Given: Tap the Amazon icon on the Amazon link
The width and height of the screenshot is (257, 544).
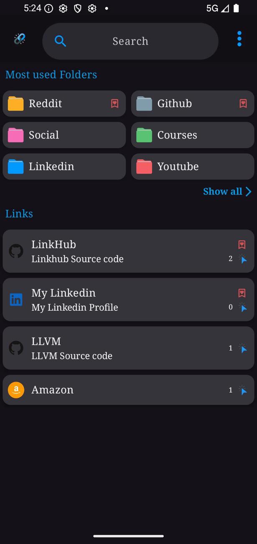Looking at the screenshot, I should [16, 390].
